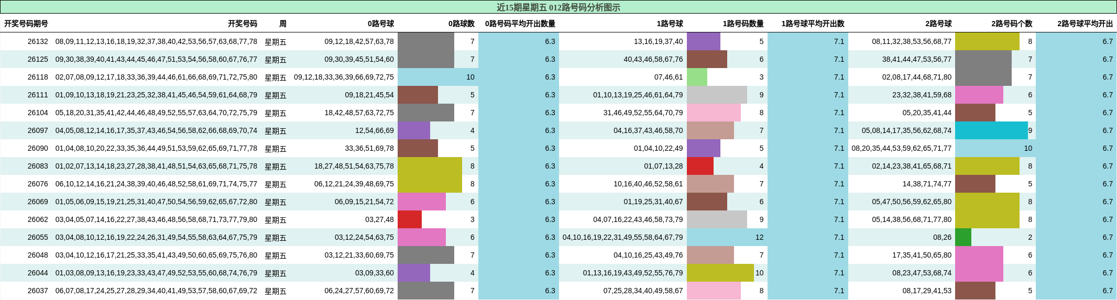
Task: Click the 6.3 average cell in row 26076
Action: coord(550,184)
